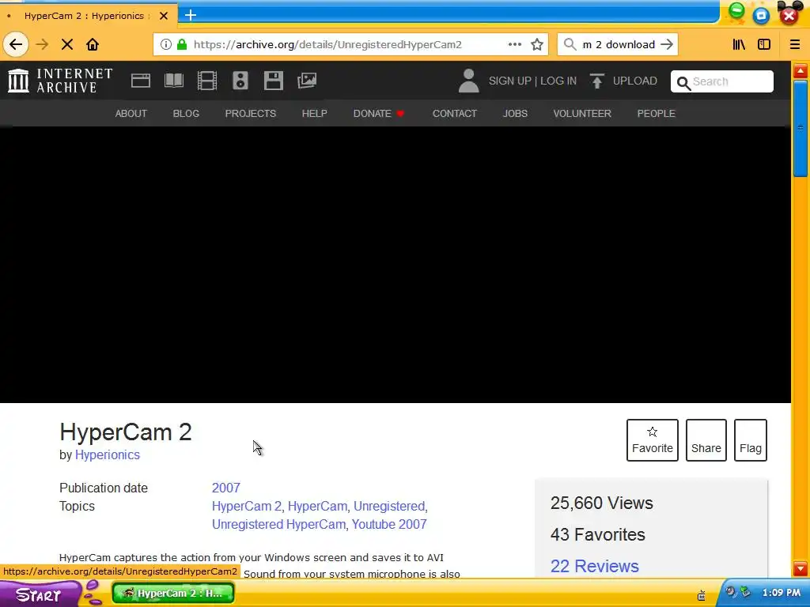
Task: Open page actions three-dot menu
Action: click(x=514, y=44)
